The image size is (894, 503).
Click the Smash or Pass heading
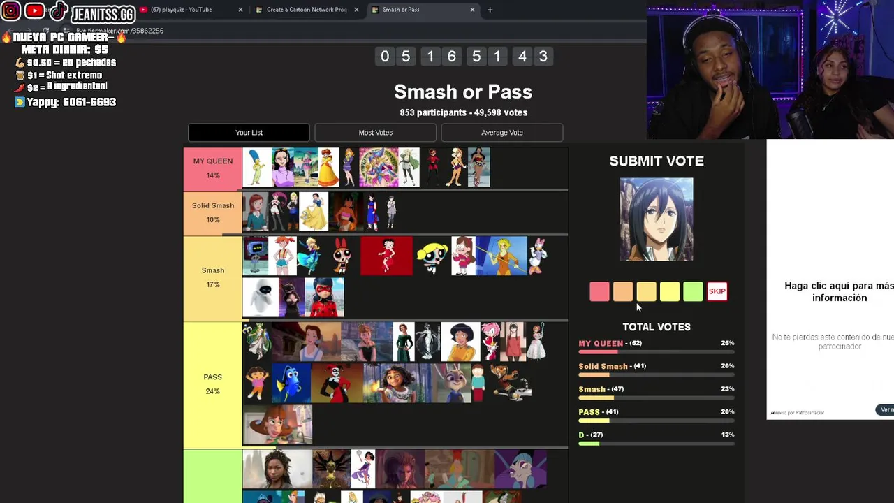(x=463, y=92)
